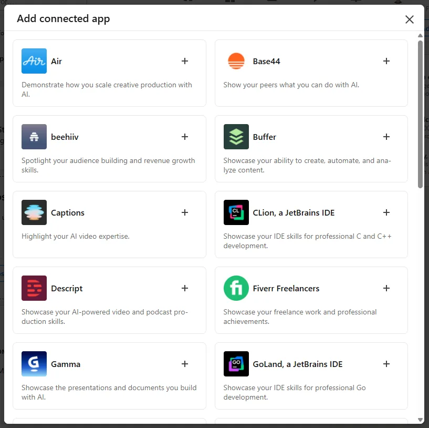Click the beehiiv beehive logo
This screenshot has width=429, height=428.
click(x=34, y=137)
